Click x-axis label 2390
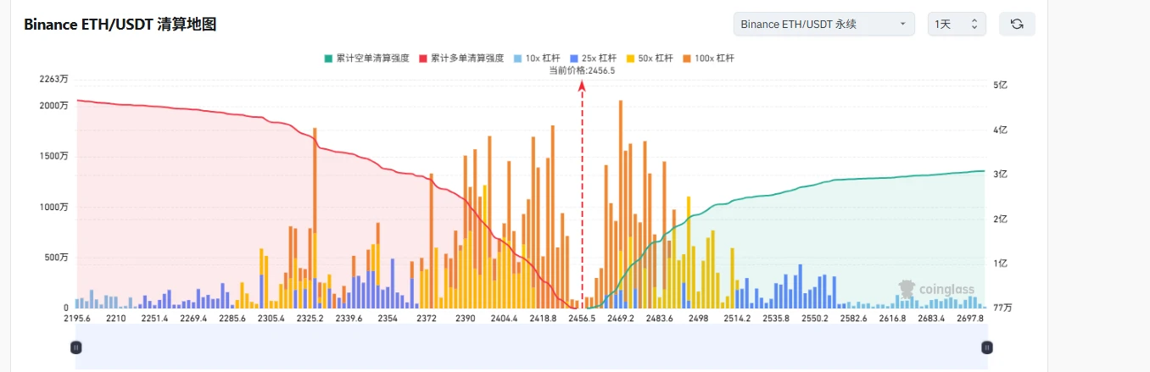Image resolution: width=1150 pixels, height=372 pixels. coord(466,319)
